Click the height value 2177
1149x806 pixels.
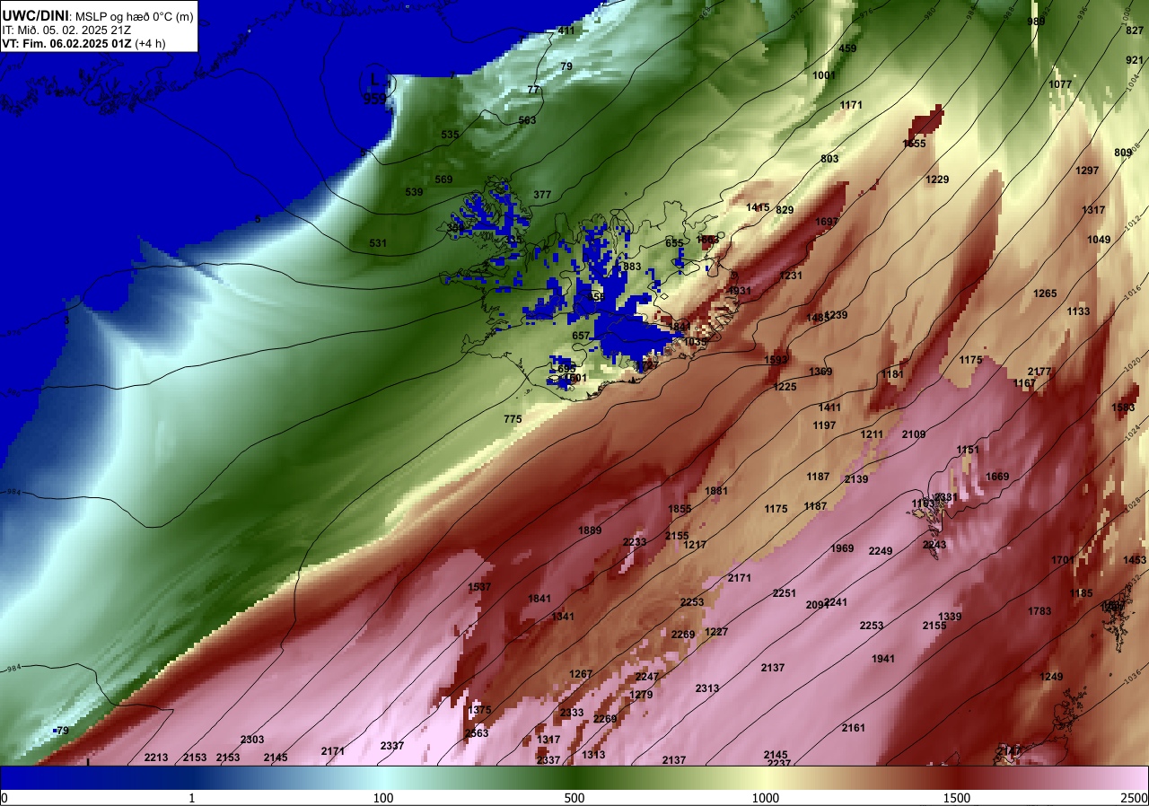pyautogui.click(x=1039, y=372)
